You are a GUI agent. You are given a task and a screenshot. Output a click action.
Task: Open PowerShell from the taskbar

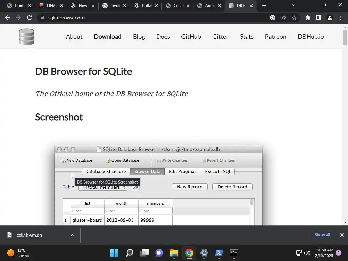point(219,253)
